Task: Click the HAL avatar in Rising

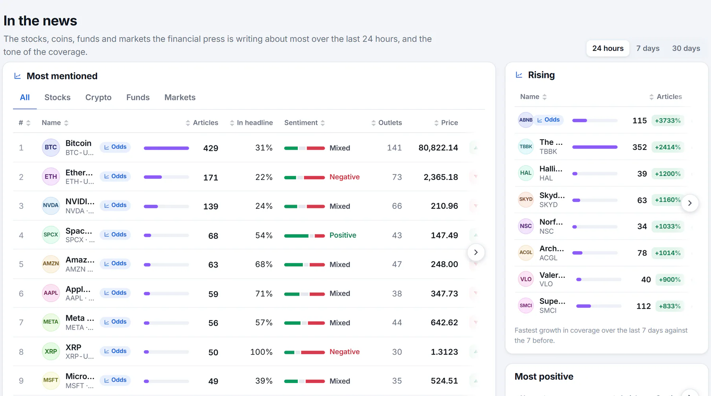Action: pyautogui.click(x=526, y=173)
